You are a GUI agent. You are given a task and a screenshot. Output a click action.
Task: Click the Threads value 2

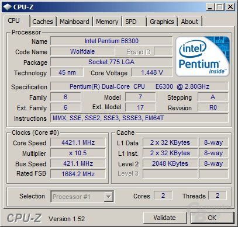point(218,195)
